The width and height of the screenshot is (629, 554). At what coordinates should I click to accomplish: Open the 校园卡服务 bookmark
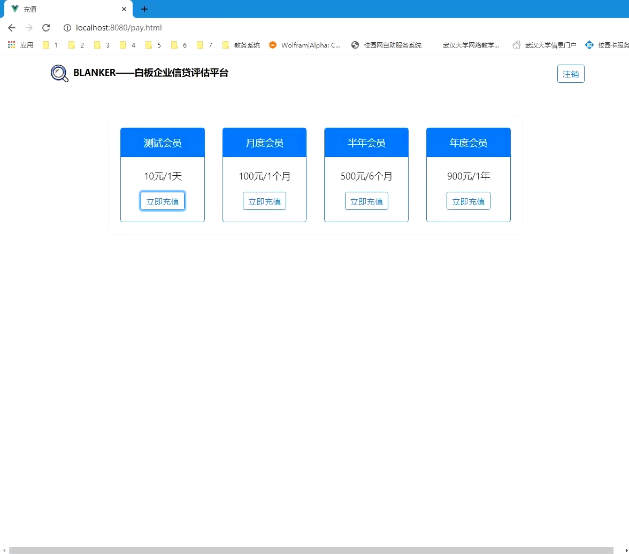[607, 45]
